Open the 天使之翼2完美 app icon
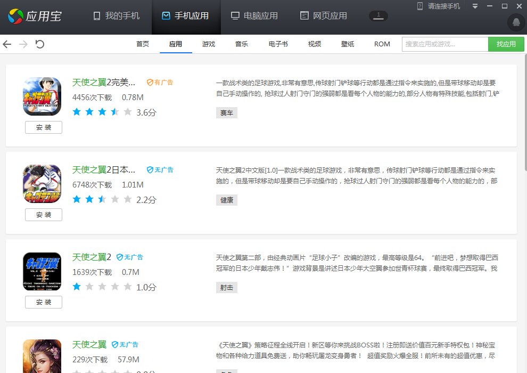The width and height of the screenshot is (527, 373). pyautogui.click(x=42, y=96)
